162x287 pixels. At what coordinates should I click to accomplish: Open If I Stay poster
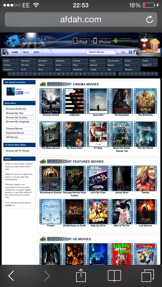tap(98, 134)
